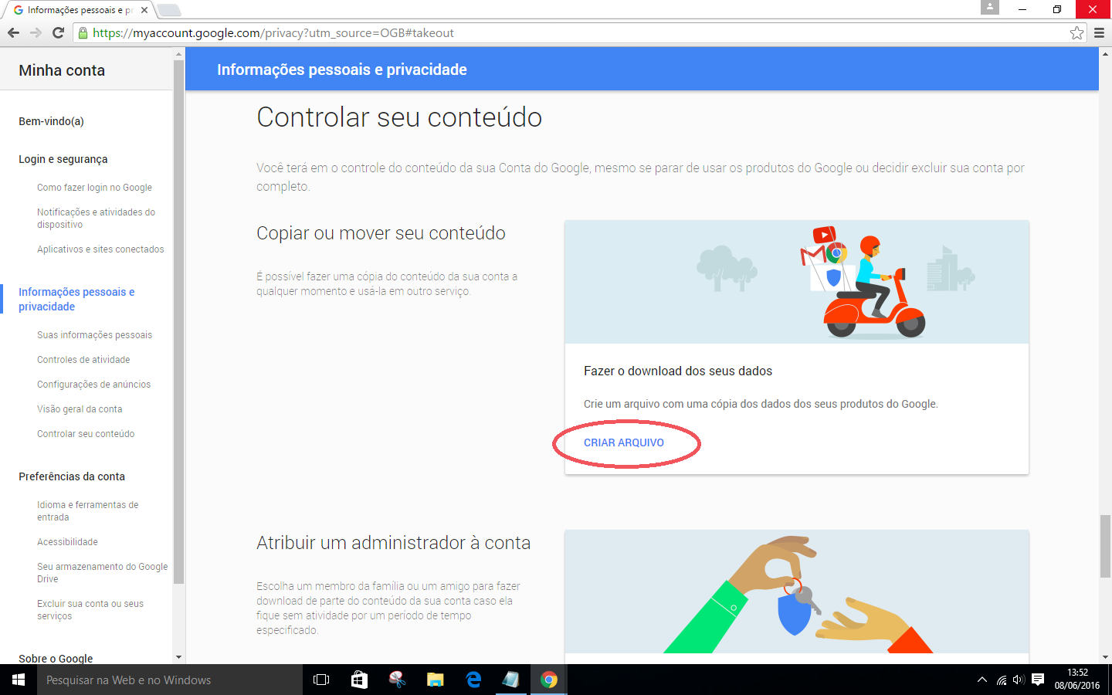Image resolution: width=1112 pixels, height=695 pixels.
Task: Open Aplicativos e sites conectados
Action: point(100,249)
